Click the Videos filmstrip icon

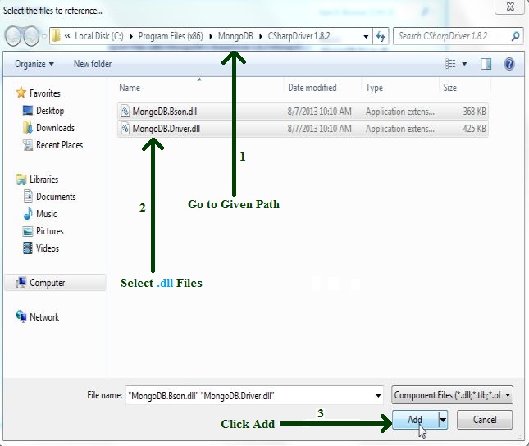click(28, 248)
